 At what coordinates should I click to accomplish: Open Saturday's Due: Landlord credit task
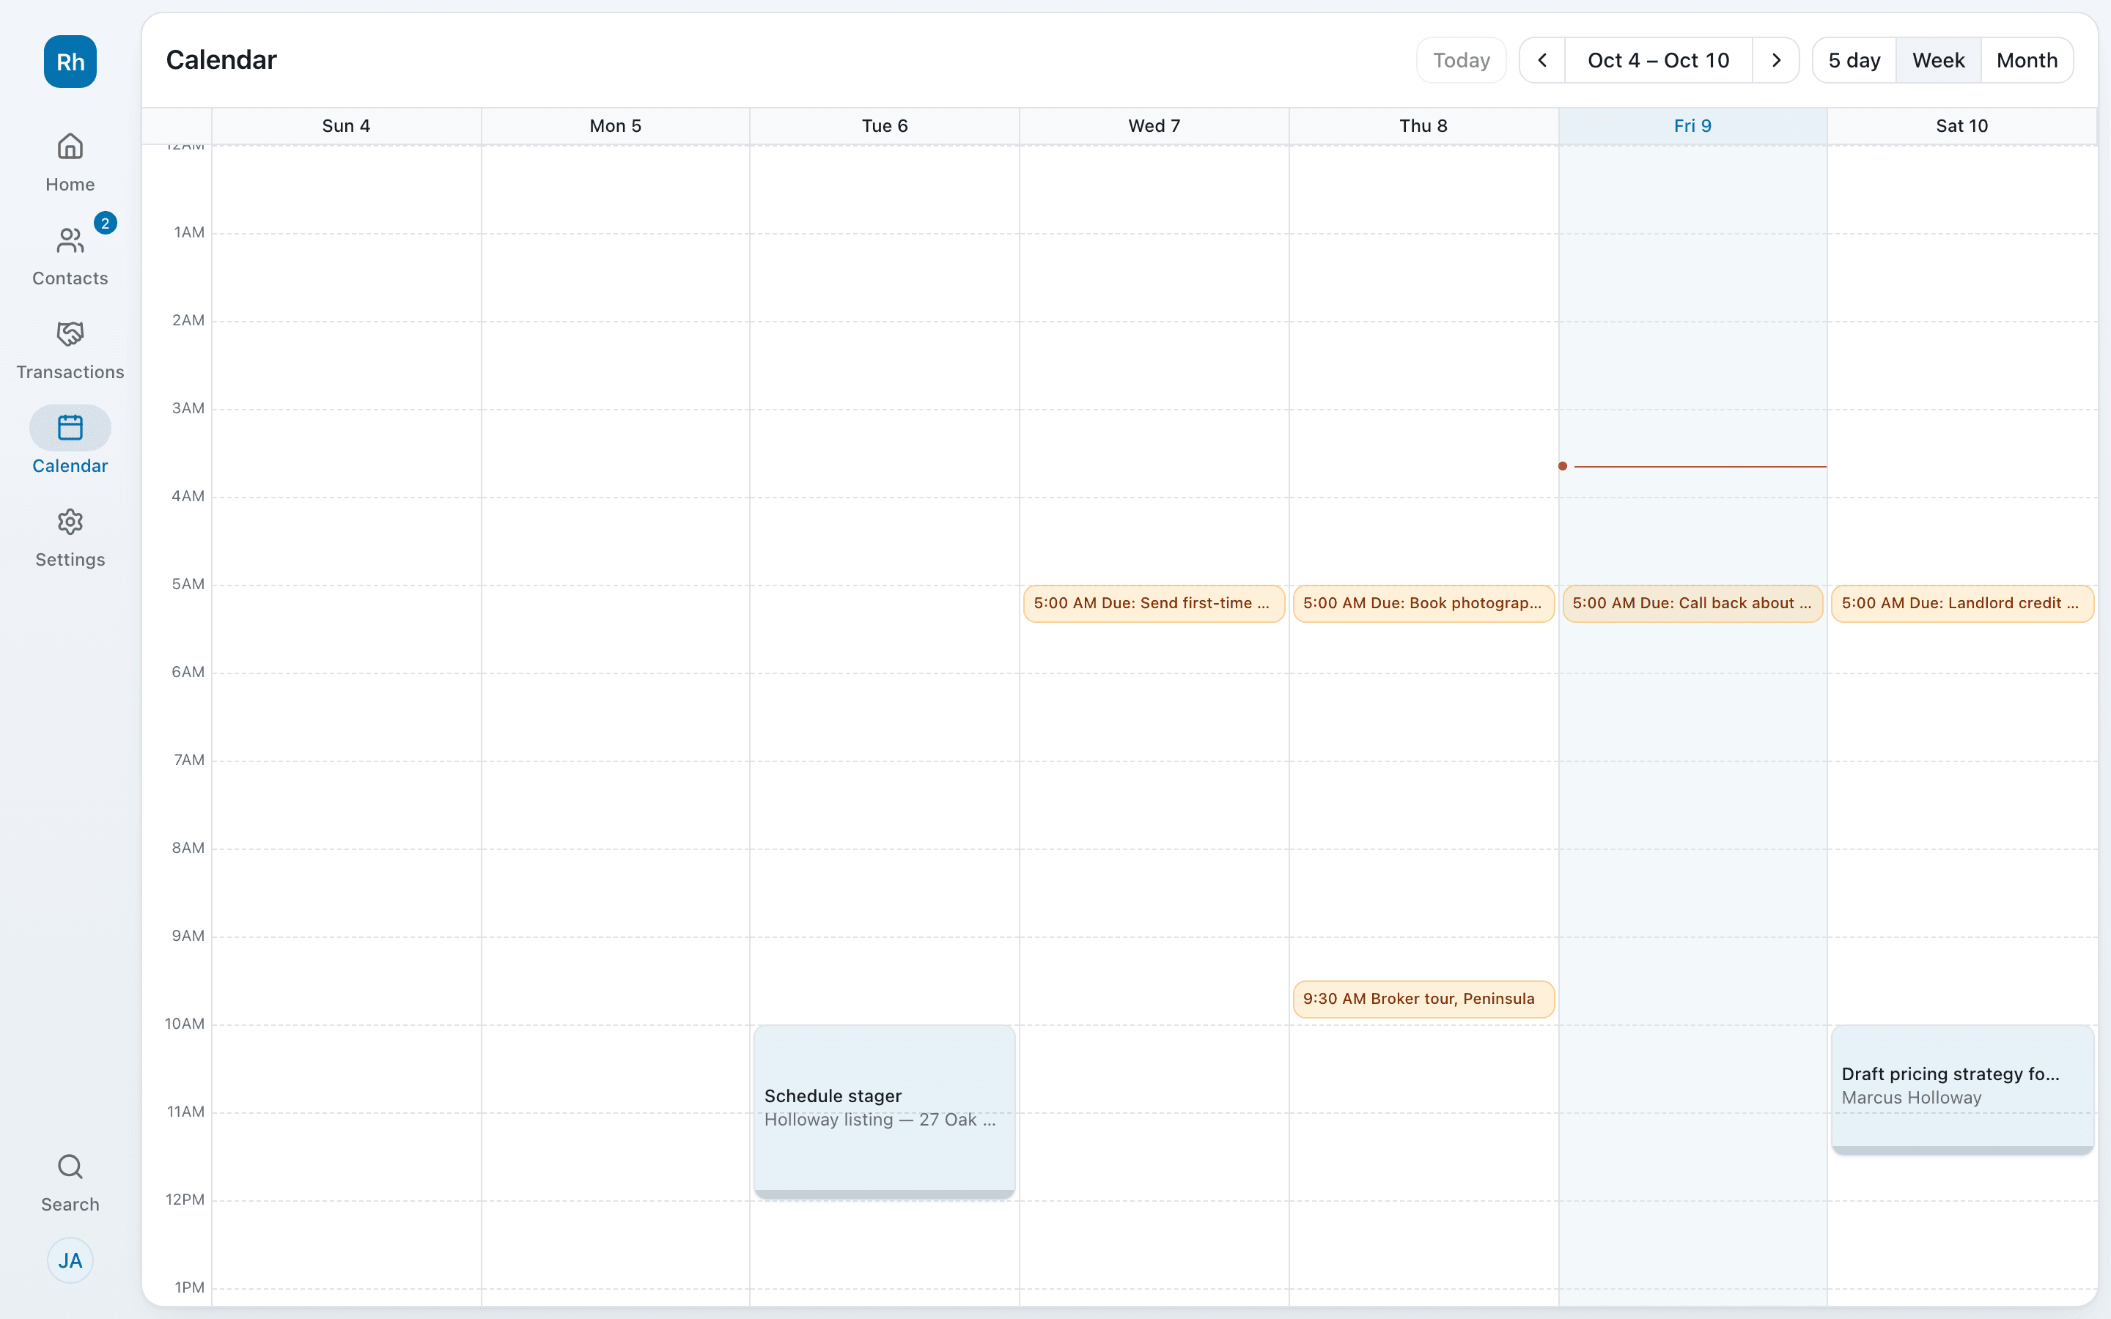(1961, 604)
